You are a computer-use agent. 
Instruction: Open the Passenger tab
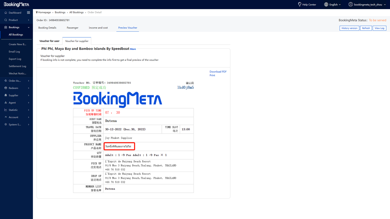[x=73, y=28]
